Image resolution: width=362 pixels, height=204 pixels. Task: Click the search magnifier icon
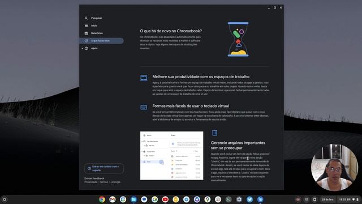click(x=86, y=18)
